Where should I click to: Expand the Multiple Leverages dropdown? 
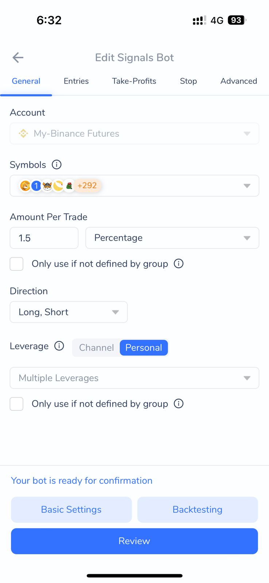(134, 378)
